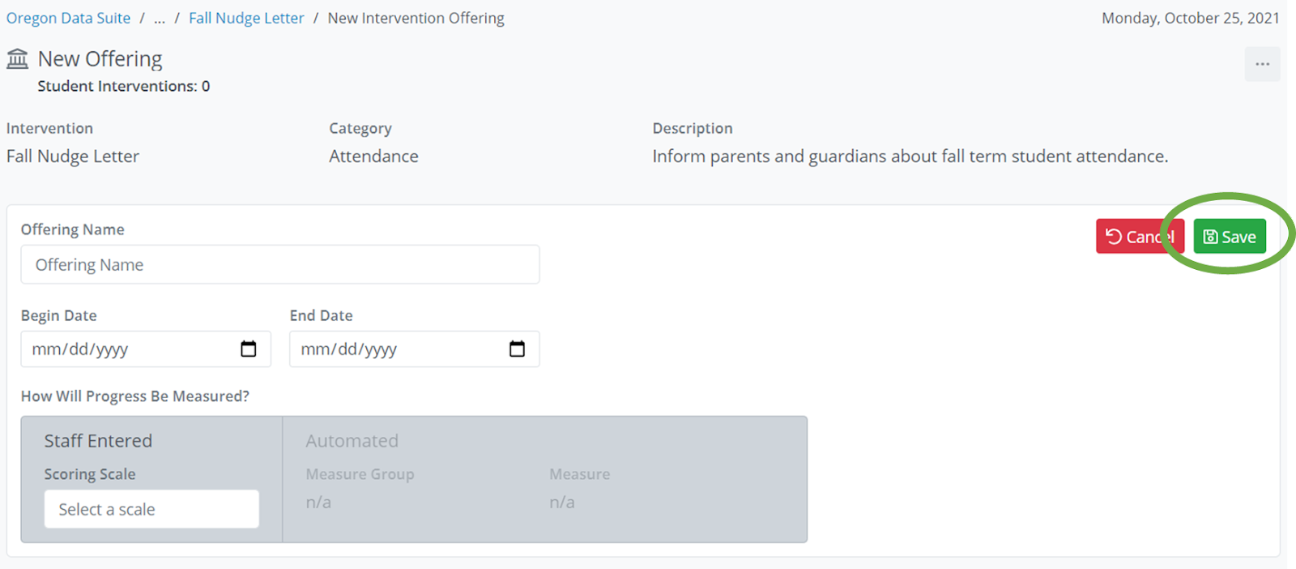Click the red Cancel button
Viewport: 1296px width, 569px height.
pyautogui.click(x=1139, y=237)
